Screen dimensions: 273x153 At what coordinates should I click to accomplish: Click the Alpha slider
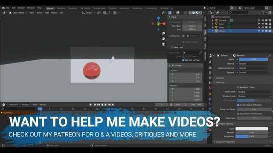[253, 59]
